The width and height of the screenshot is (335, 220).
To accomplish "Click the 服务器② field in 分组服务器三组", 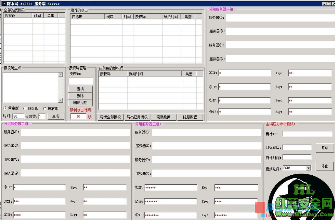I will [x=207, y=146].
